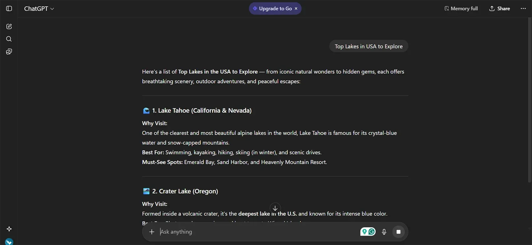Start a new chat with pencil icon
This screenshot has width=532, height=245.
pos(9,26)
